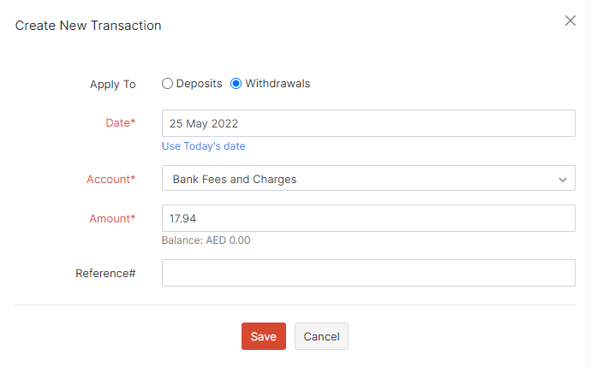This screenshot has height=367, width=591.
Task: Click the red Date* field label
Action: coord(120,123)
